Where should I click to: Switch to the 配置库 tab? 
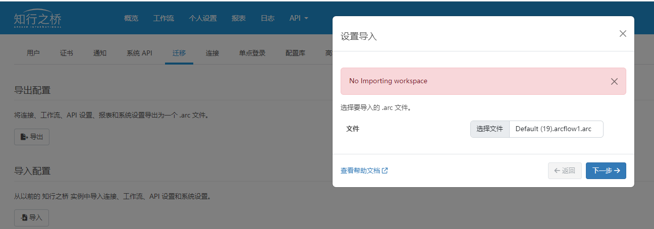pos(295,53)
